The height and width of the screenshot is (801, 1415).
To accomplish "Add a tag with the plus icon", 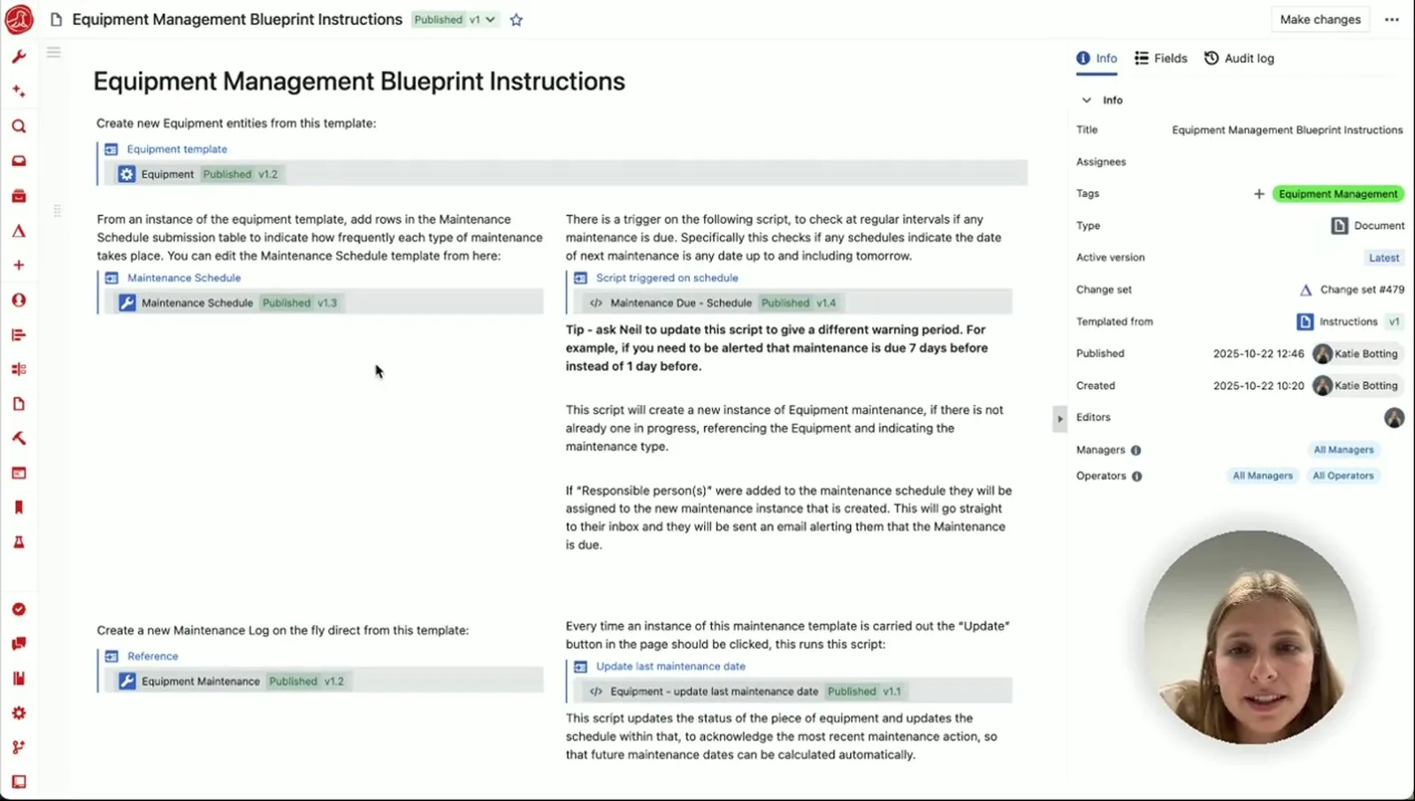I will [1258, 194].
